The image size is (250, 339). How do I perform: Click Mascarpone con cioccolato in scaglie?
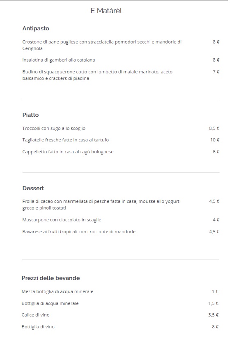[x=62, y=220]
